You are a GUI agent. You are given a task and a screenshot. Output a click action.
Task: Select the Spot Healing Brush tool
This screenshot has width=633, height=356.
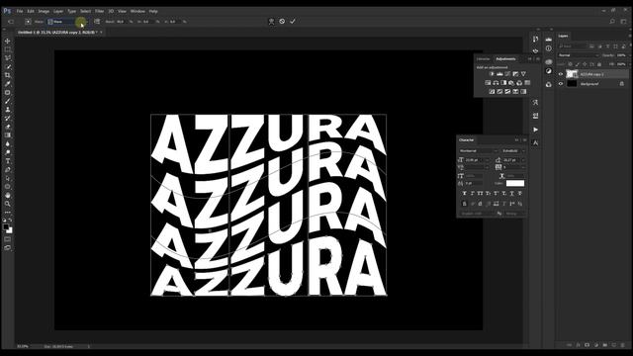[x=7, y=92]
